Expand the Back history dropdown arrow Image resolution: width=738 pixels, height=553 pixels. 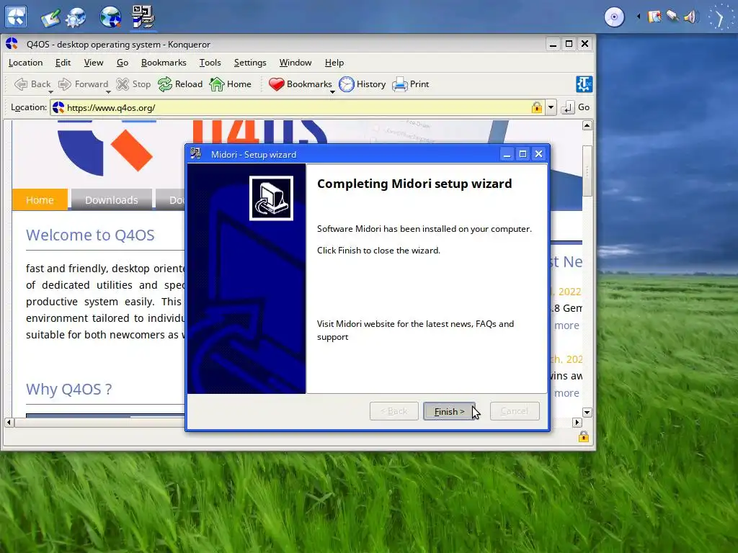(x=51, y=91)
